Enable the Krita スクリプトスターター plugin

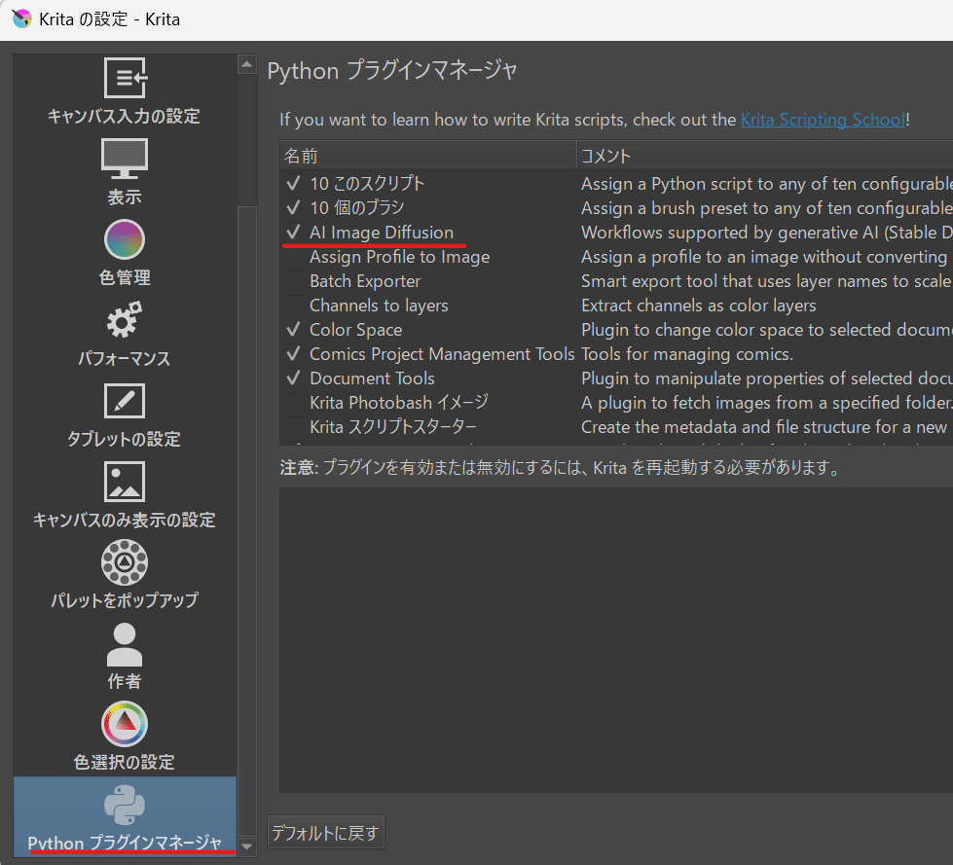point(294,426)
